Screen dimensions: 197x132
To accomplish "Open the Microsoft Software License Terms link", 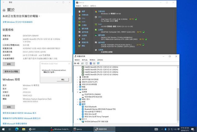I will [15, 124].
